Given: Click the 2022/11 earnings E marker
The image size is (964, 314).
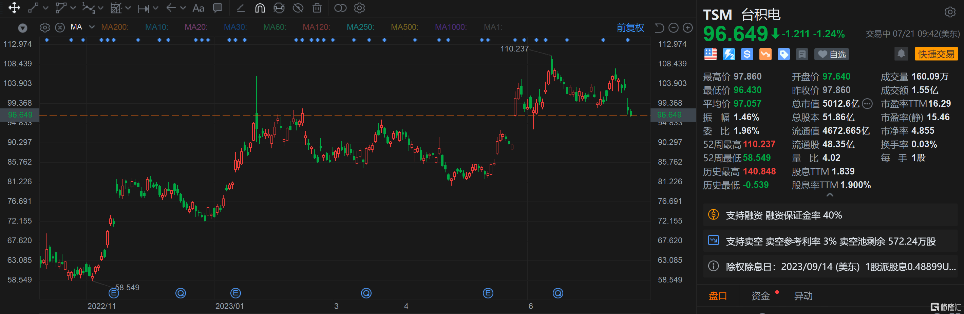Looking at the screenshot, I should [114, 293].
